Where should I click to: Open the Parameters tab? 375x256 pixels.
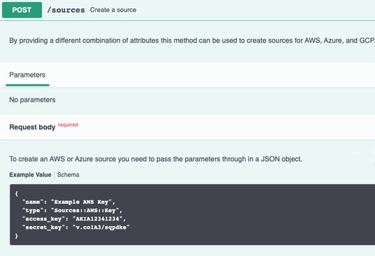pyautogui.click(x=27, y=75)
